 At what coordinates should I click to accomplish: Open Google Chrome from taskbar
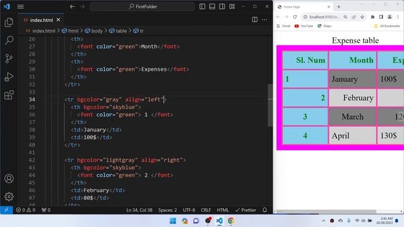231,221
